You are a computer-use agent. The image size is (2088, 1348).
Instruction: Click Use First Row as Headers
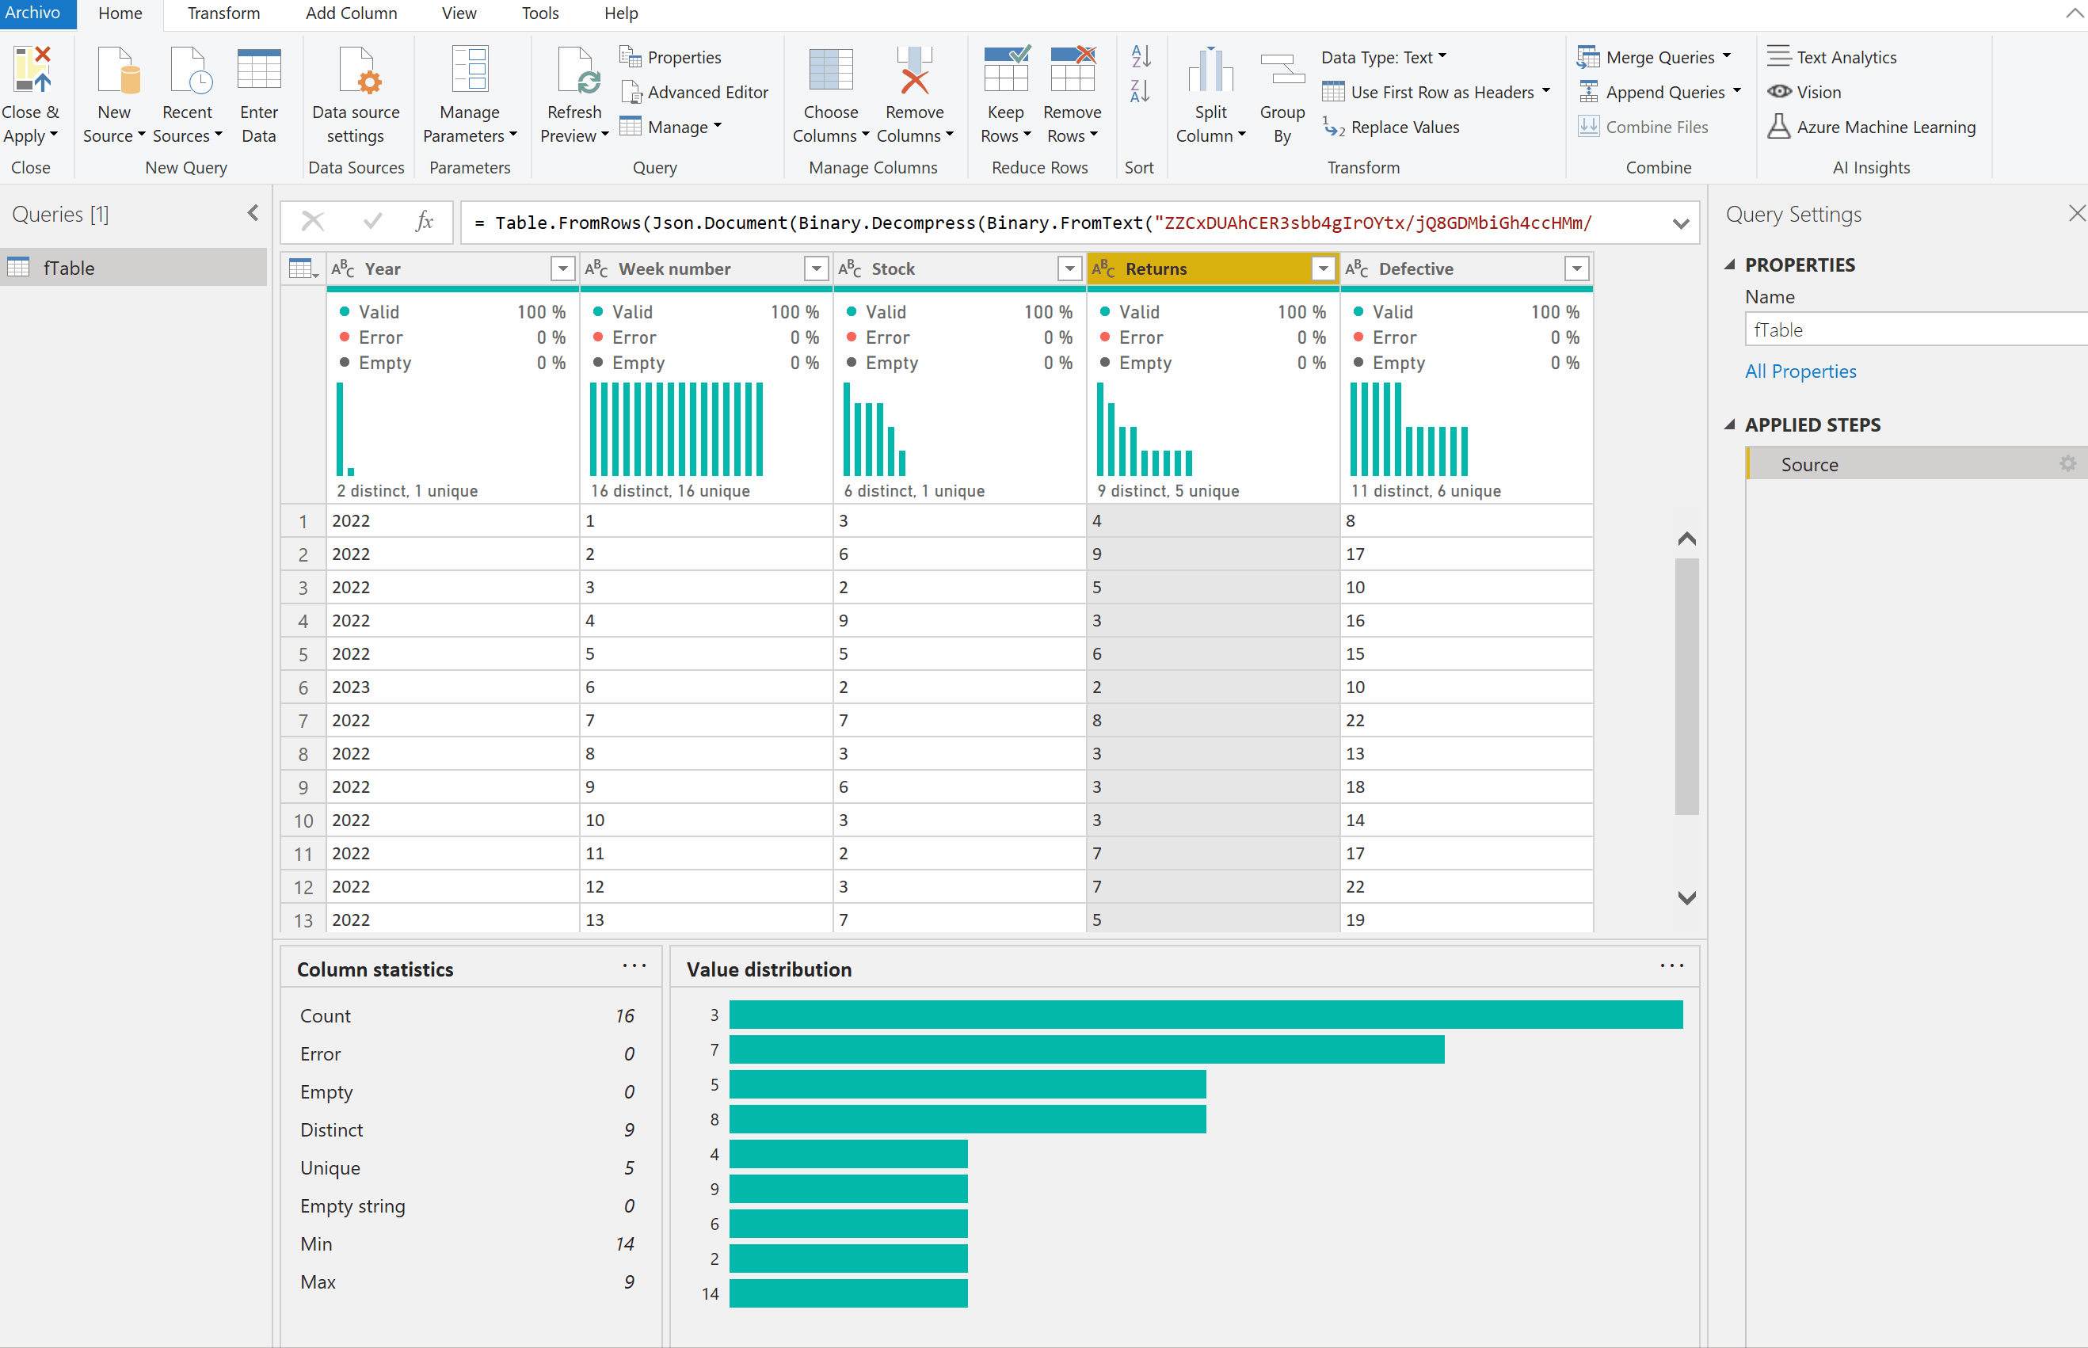[x=1436, y=92]
